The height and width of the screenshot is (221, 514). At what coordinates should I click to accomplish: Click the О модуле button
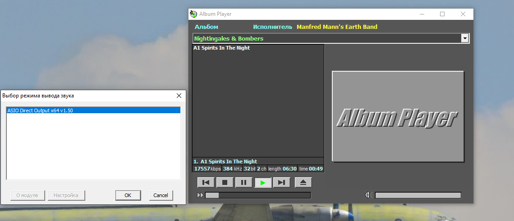(27, 195)
